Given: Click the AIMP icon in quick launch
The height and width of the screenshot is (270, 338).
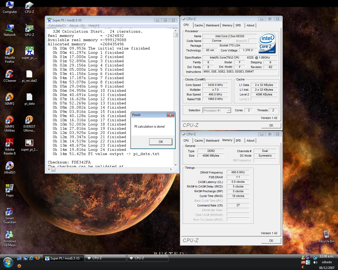Looking at the screenshot, I should [x=19, y=266].
